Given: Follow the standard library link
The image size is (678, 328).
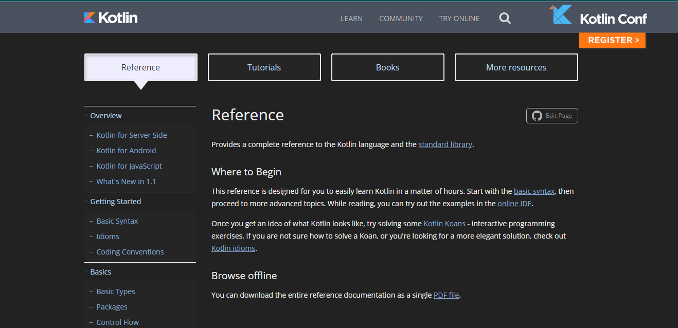Looking at the screenshot, I should pos(445,144).
